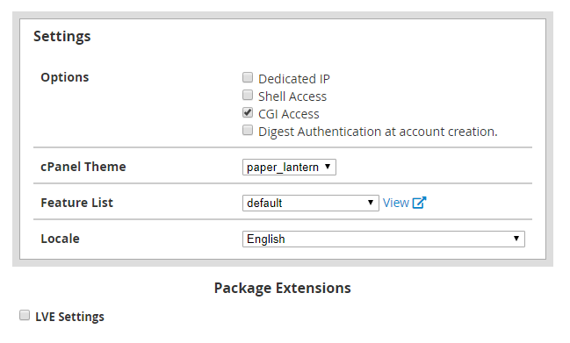Click the Dedicated IP label text
Screen dimensions: 570x343
point(294,79)
